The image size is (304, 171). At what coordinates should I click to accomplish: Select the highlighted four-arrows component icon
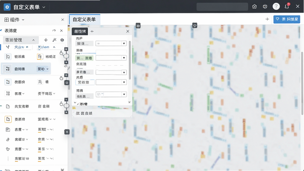[8, 69]
